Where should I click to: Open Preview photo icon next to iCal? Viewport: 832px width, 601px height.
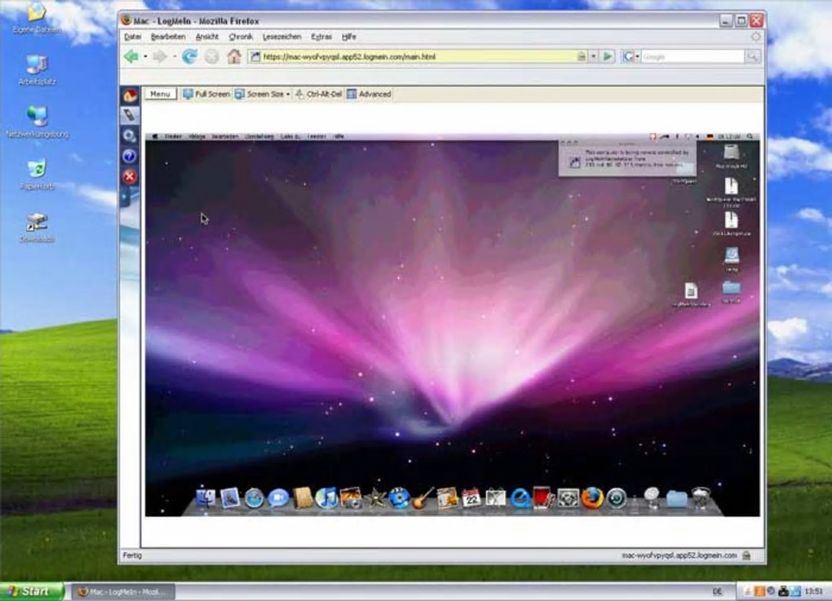pyautogui.click(x=496, y=498)
